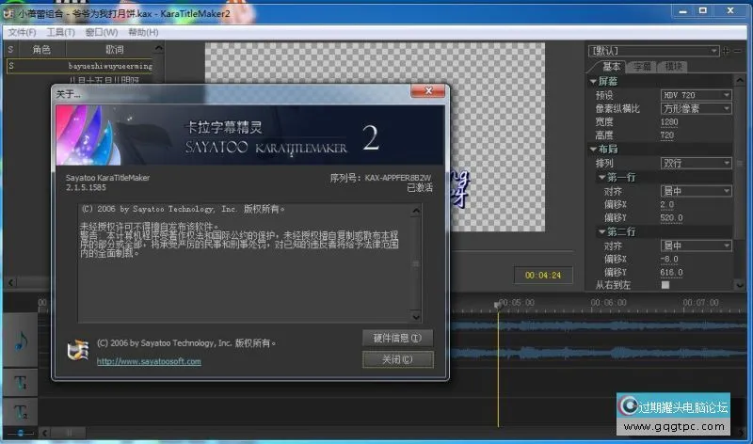
Task: Switch to the 模块 tab
Action: click(673, 67)
